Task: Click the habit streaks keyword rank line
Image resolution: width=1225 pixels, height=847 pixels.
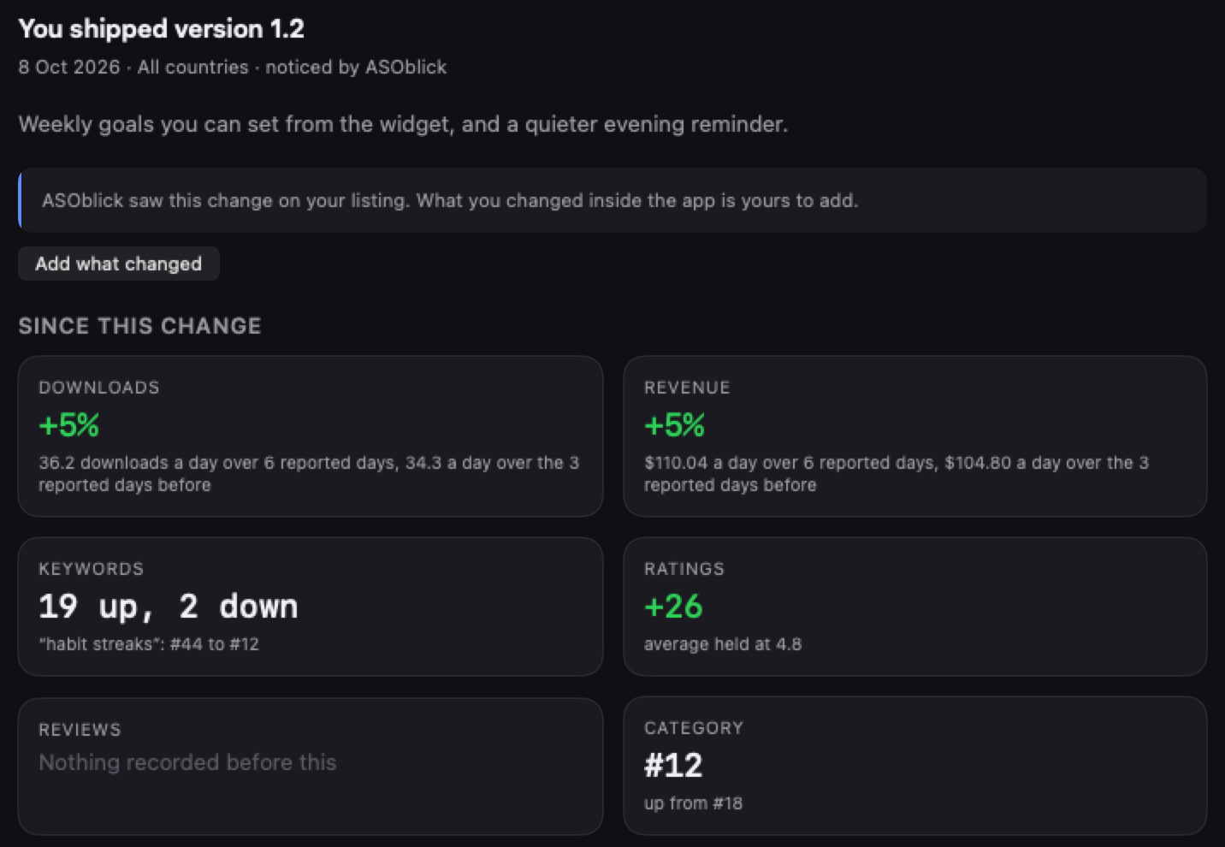Action: tap(149, 644)
